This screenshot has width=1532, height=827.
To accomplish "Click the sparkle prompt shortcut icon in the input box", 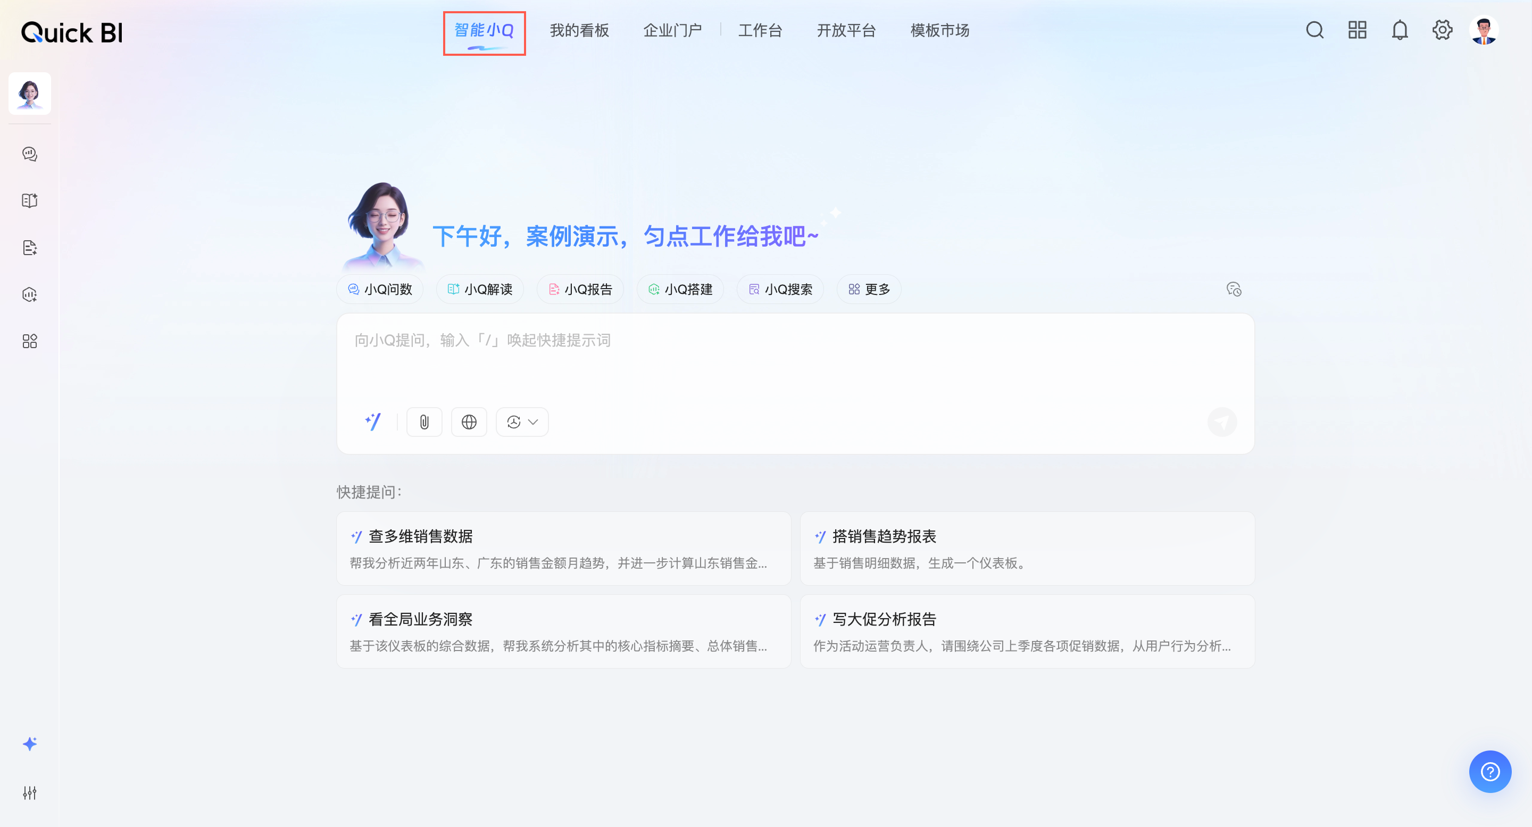I will coord(373,422).
